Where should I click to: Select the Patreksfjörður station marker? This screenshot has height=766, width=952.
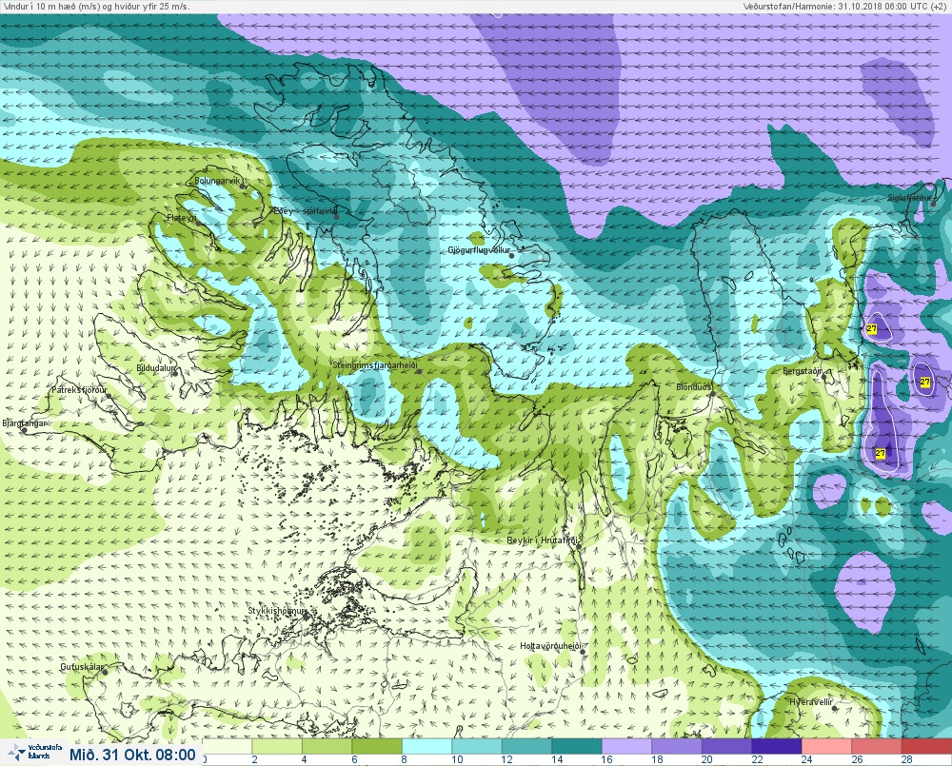coord(109,395)
